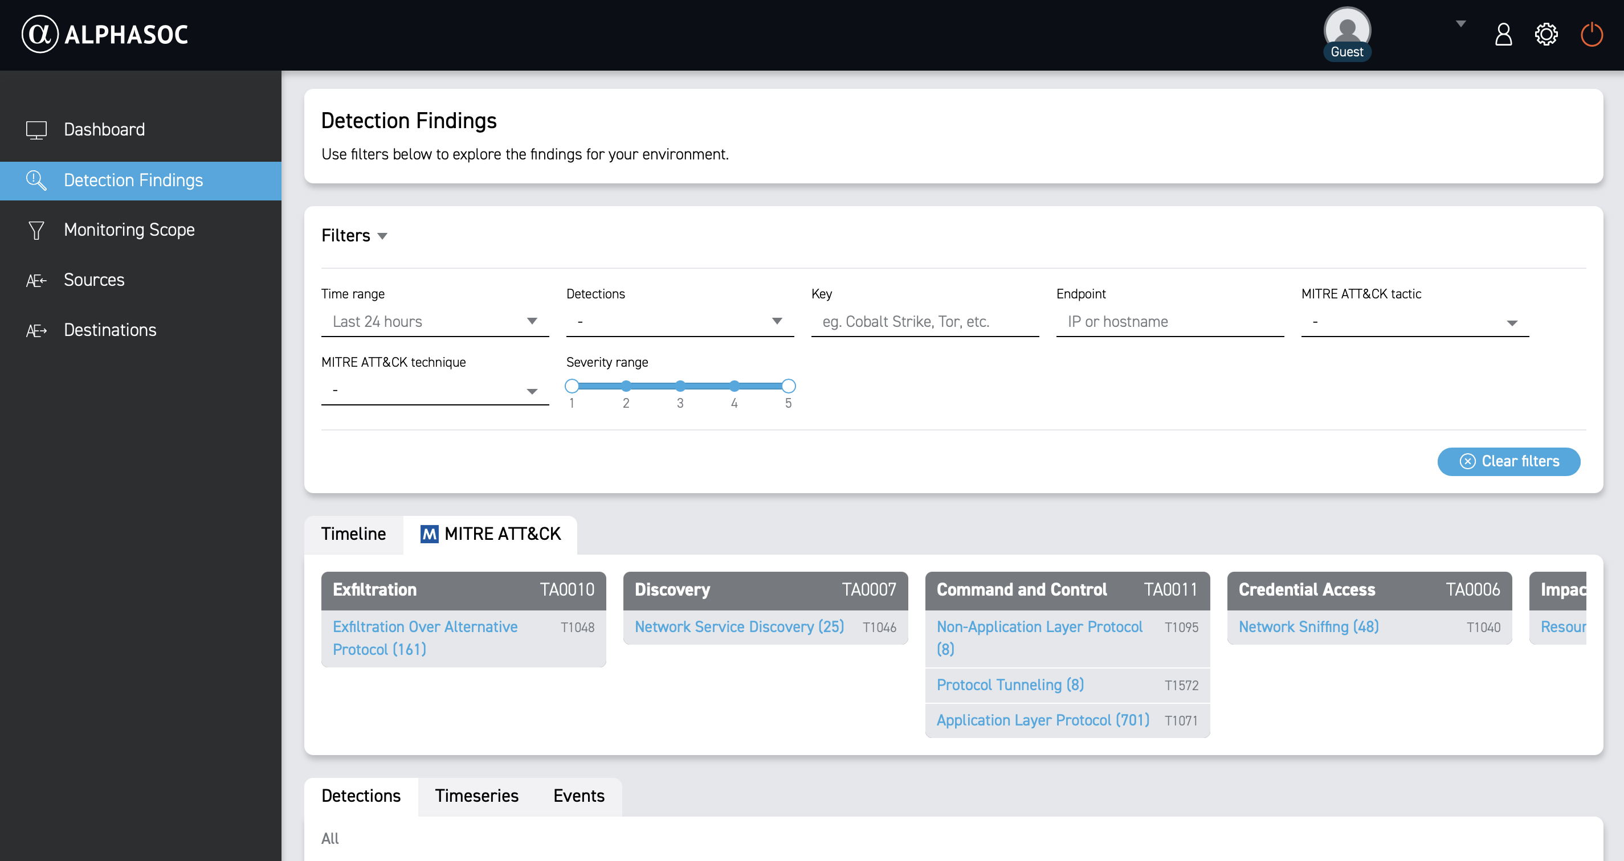
Task: Switch to the Timeseries tab
Action: point(476,796)
